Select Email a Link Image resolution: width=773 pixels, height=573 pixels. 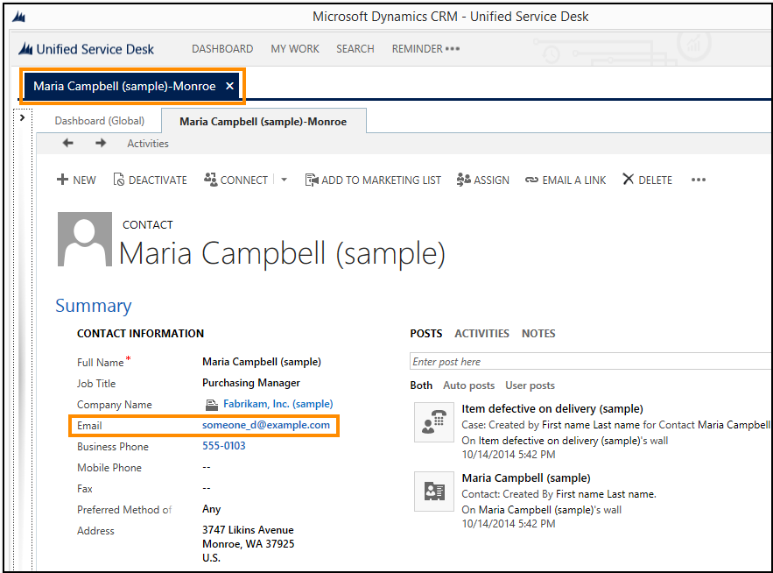[565, 180]
